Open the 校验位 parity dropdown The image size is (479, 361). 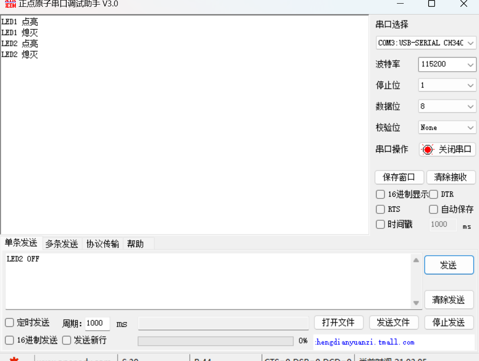(x=447, y=127)
